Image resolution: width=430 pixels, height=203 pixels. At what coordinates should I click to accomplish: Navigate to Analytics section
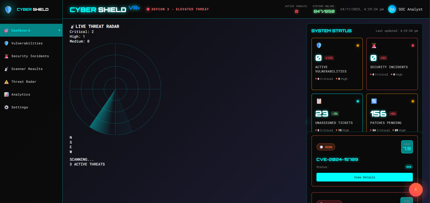(x=31, y=94)
